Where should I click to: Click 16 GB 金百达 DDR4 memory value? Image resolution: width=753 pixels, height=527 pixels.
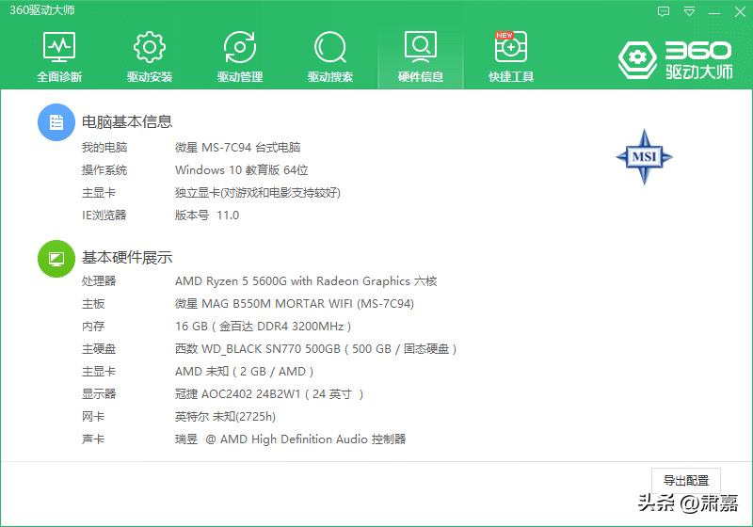click(264, 327)
